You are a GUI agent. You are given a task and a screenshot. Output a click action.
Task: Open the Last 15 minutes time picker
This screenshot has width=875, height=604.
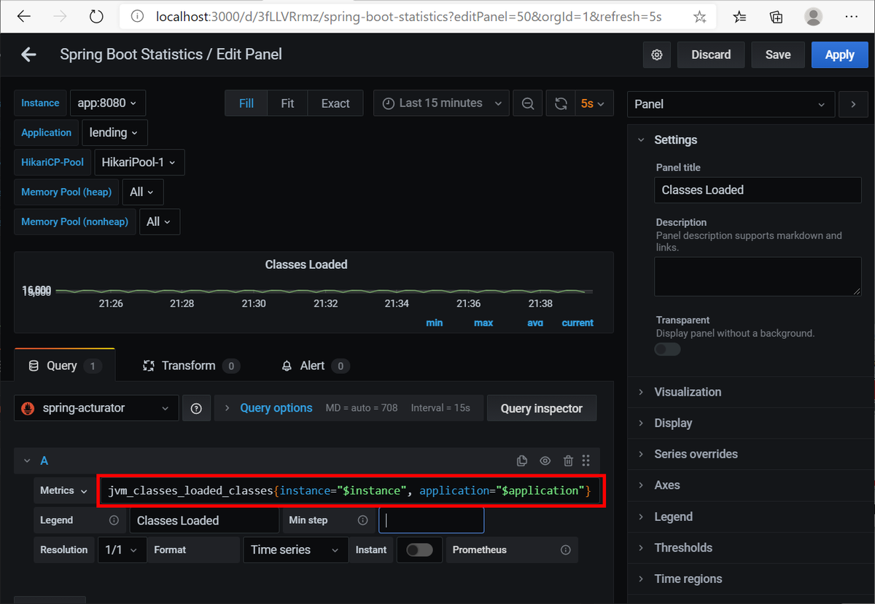441,103
